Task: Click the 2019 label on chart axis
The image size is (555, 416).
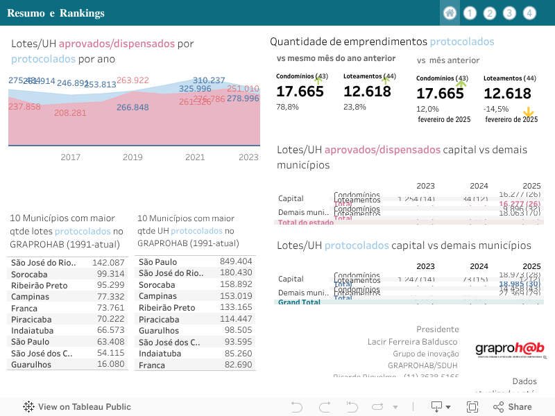Action: 133,157
